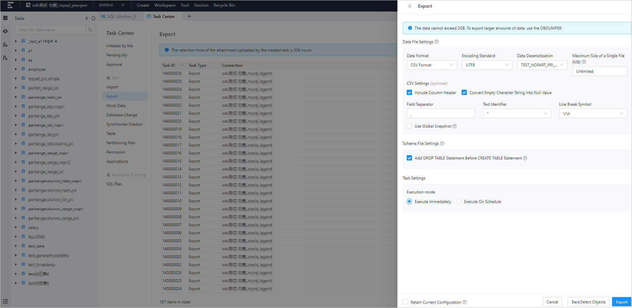Open the Create menu
Image resolution: width=632 pixels, height=308 pixels.
click(143, 5)
